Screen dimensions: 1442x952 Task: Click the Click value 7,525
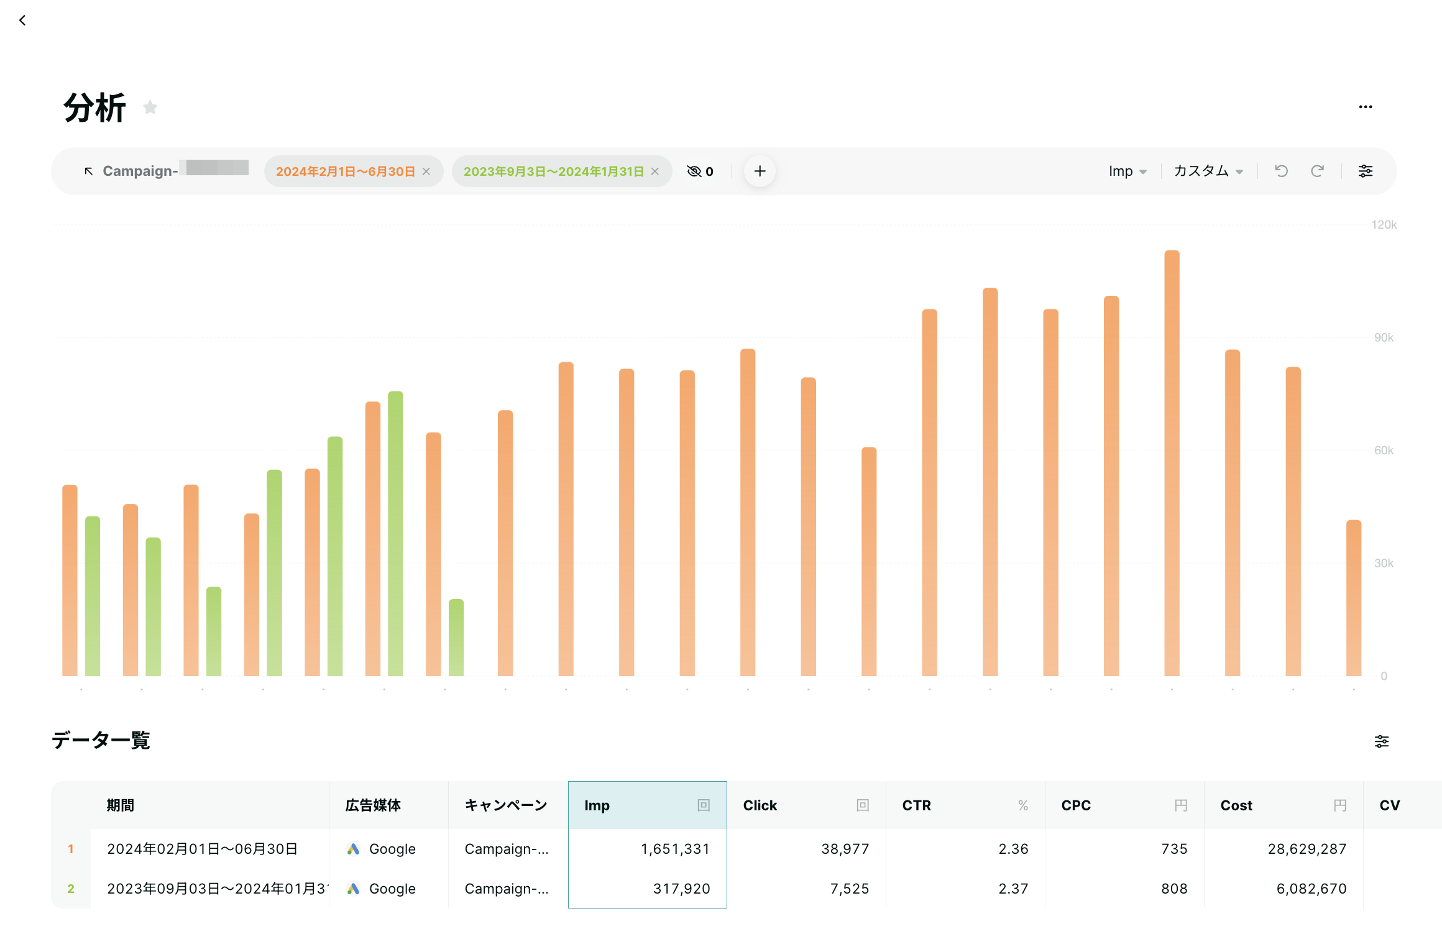coord(850,889)
